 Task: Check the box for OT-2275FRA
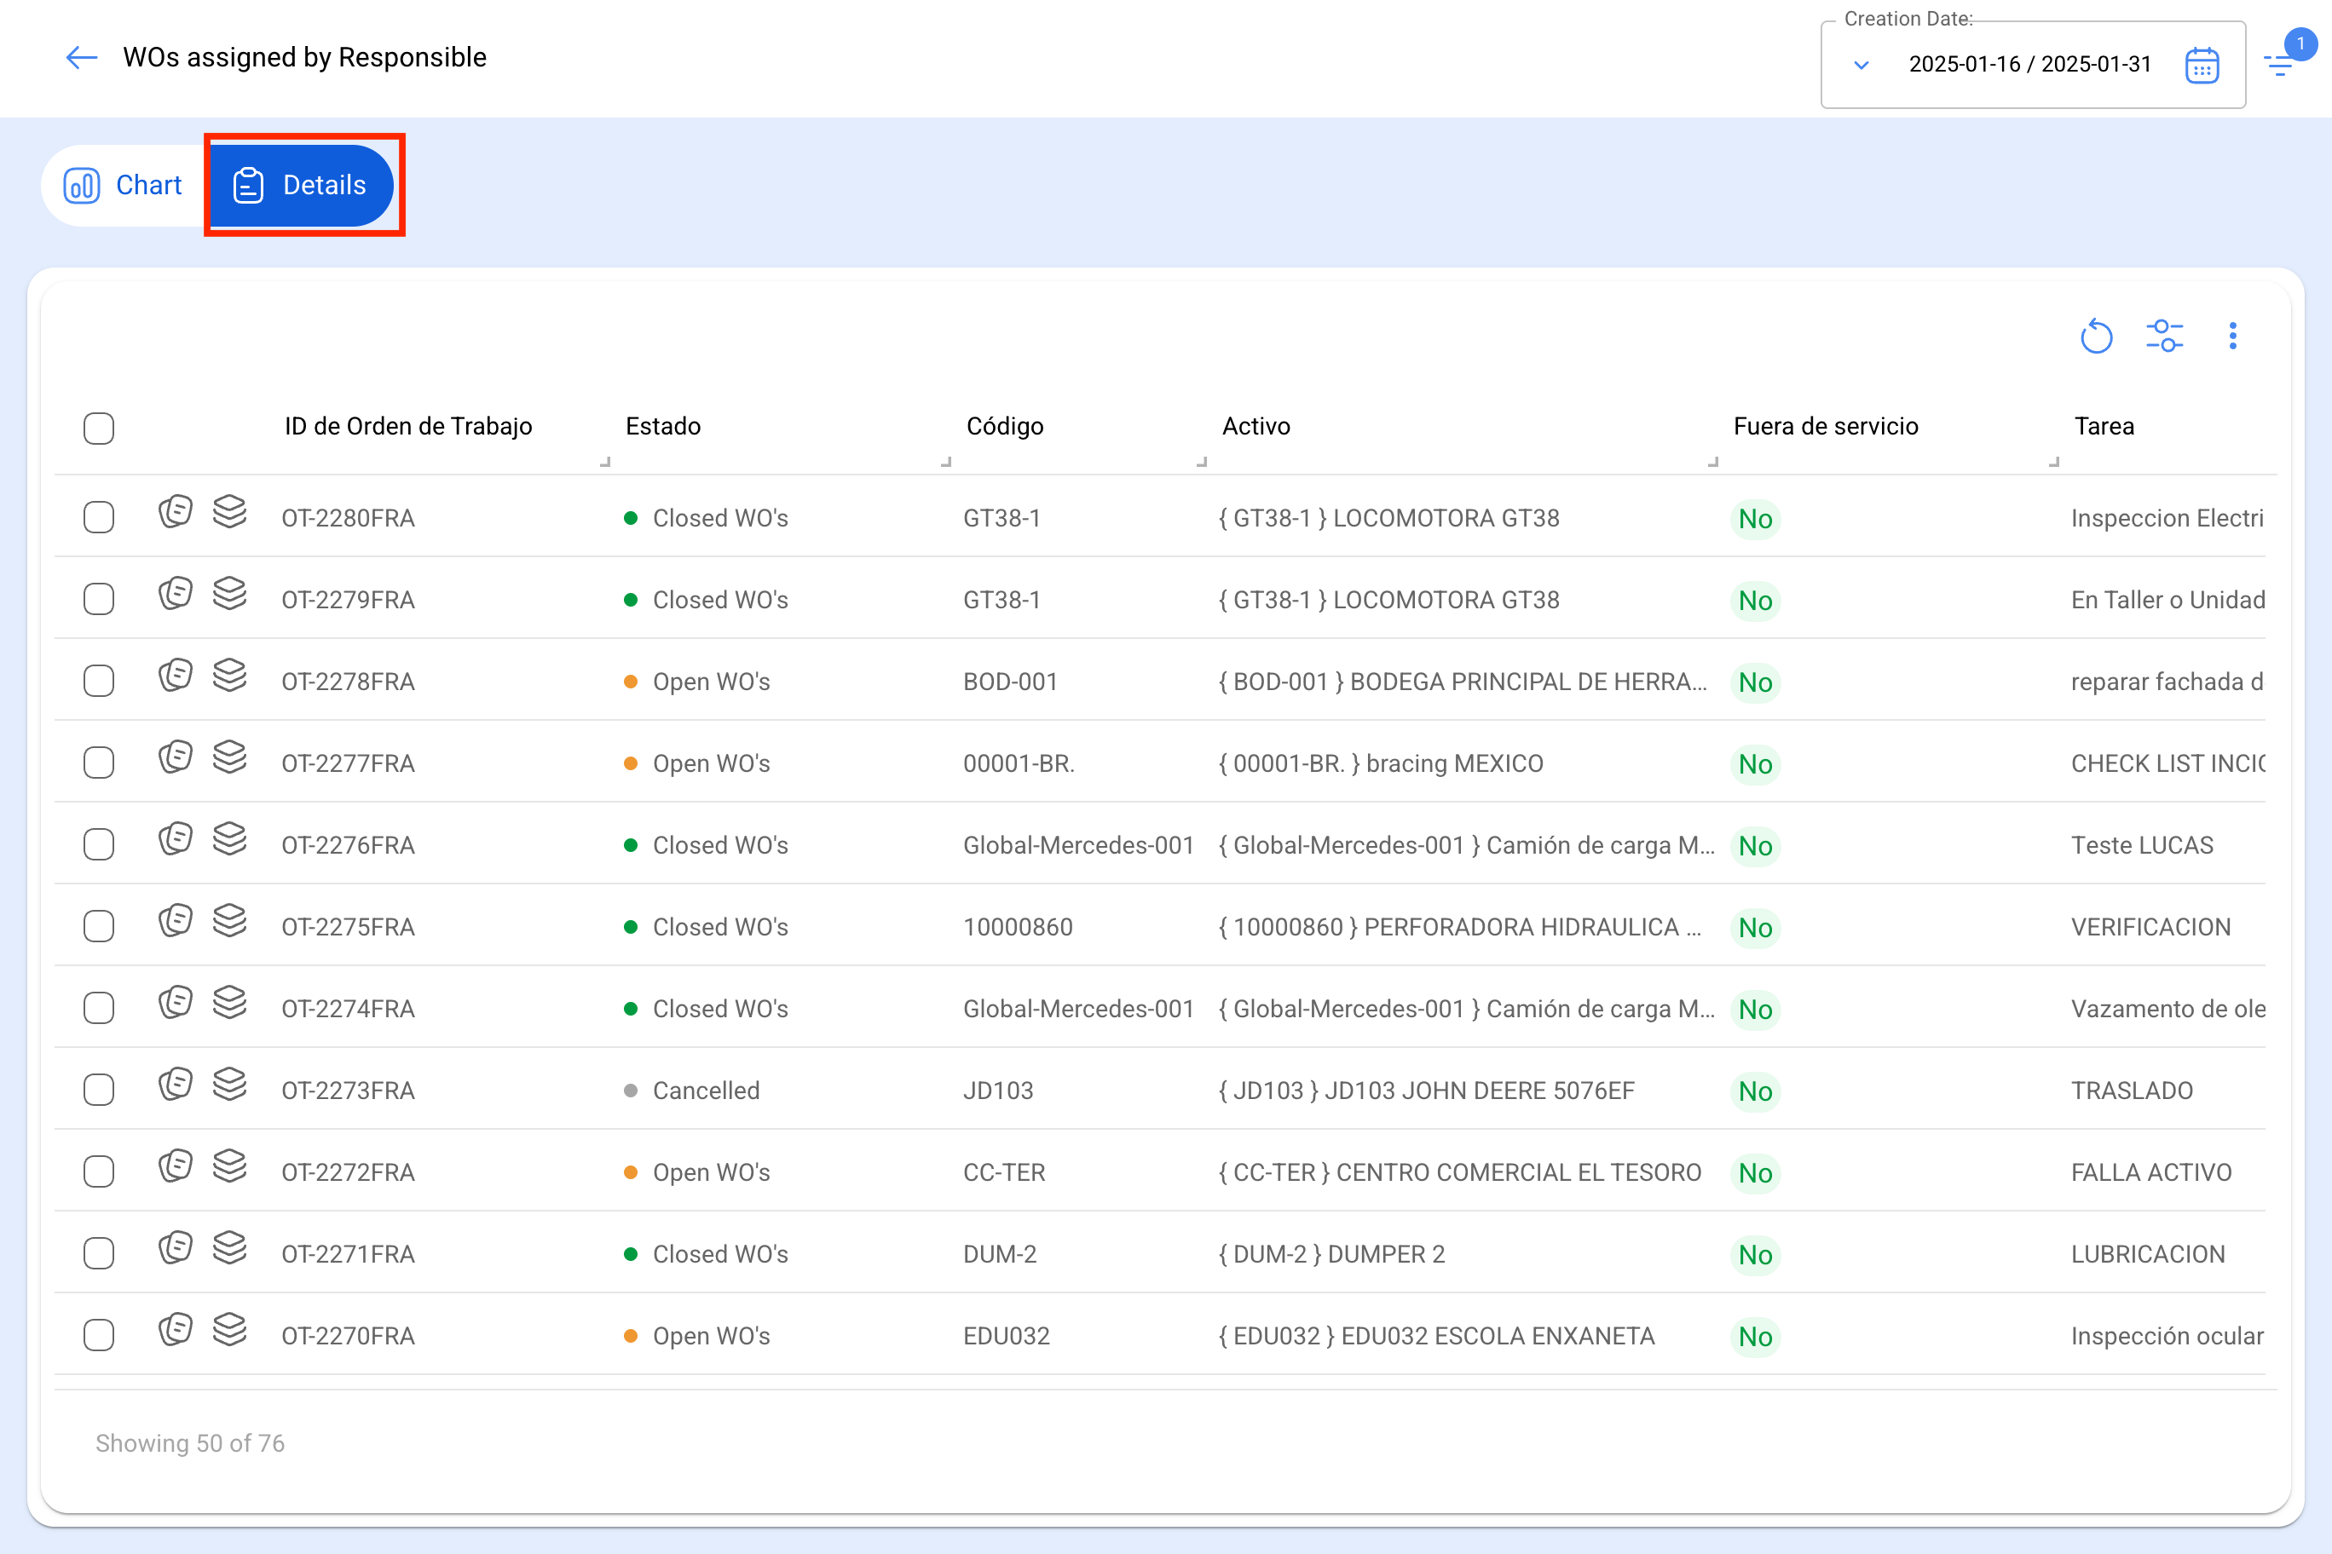tap(99, 925)
